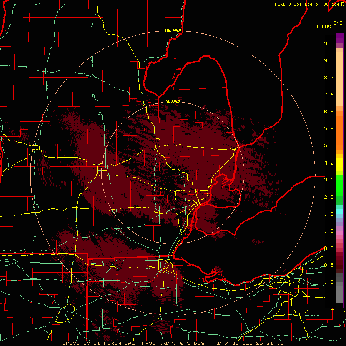The width and height of the screenshot is (346, 346).
Task: Pick the peach segment of the color bar
Action: [339, 79]
